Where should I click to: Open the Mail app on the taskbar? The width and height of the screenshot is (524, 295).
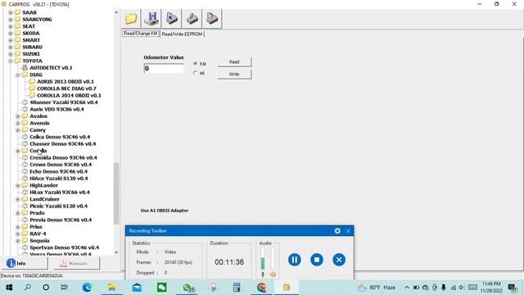(137, 288)
